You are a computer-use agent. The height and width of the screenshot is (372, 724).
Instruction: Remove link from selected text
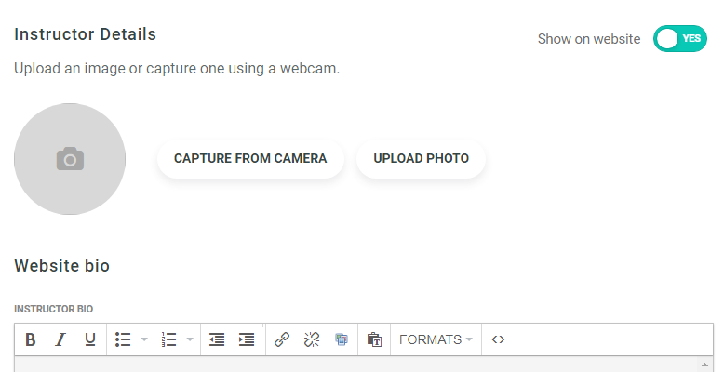[x=312, y=339]
